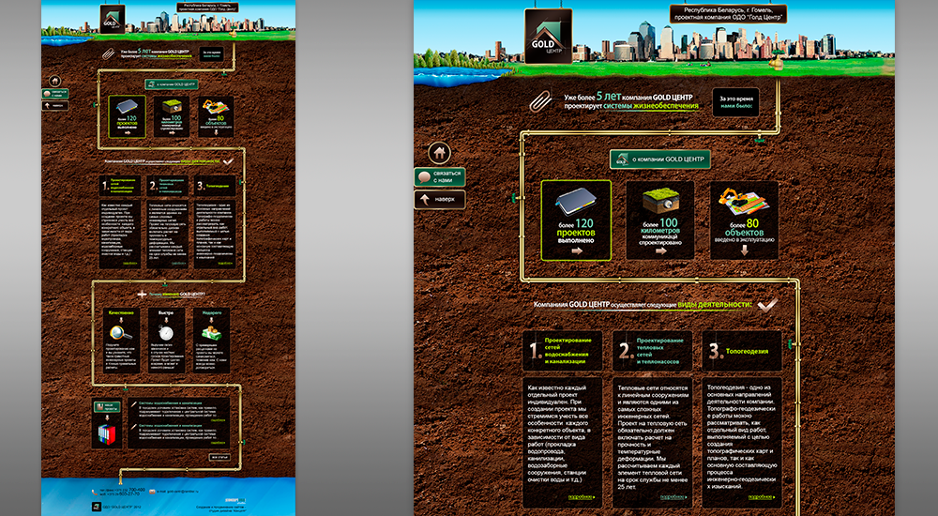Click the paperclip icon in the enlarged preview
The width and height of the screenshot is (938, 516).
point(541,101)
